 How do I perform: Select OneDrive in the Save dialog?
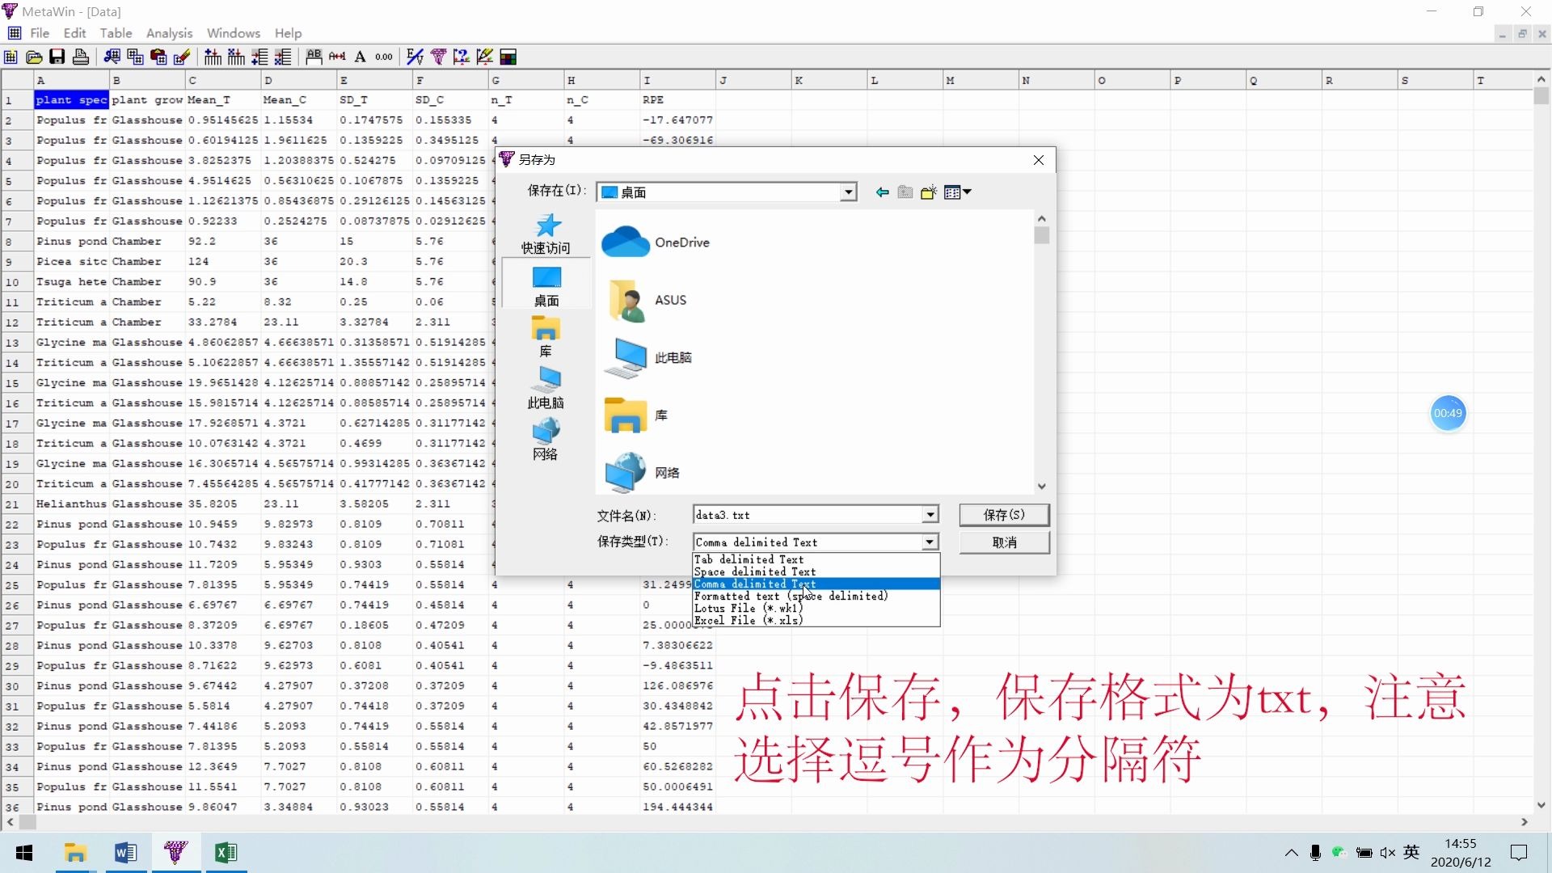pos(681,242)
